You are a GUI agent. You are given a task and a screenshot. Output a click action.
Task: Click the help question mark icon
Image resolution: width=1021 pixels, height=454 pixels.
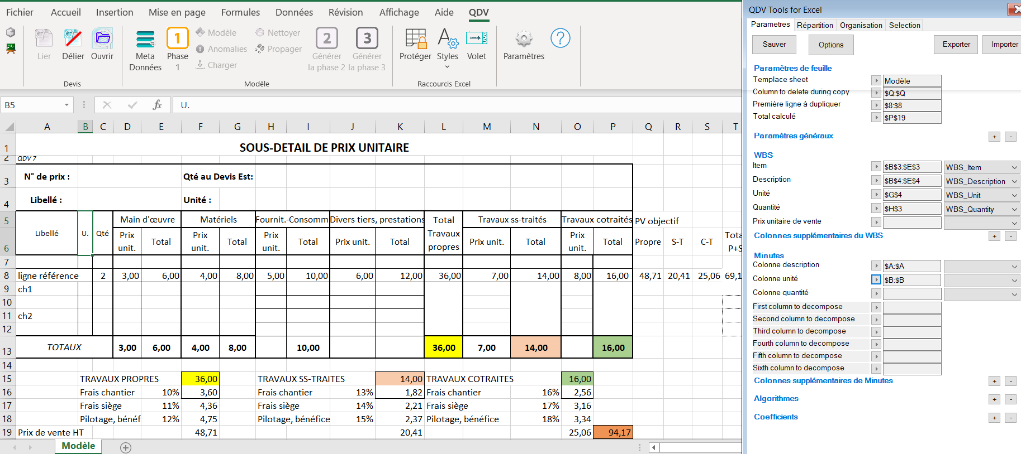coord(561,38)
